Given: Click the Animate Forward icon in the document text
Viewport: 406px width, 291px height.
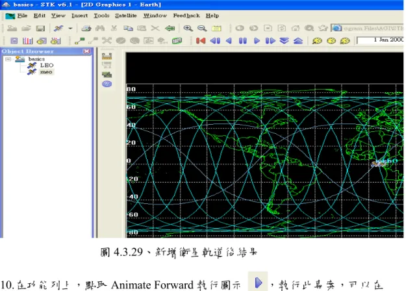Looking at the screenshot, I should click(x=258, y=283).
